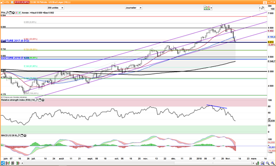The width and height of the screenshot is (276, 166).
Task: Click the green add icon in Prix header
Action: click(20, 13)
